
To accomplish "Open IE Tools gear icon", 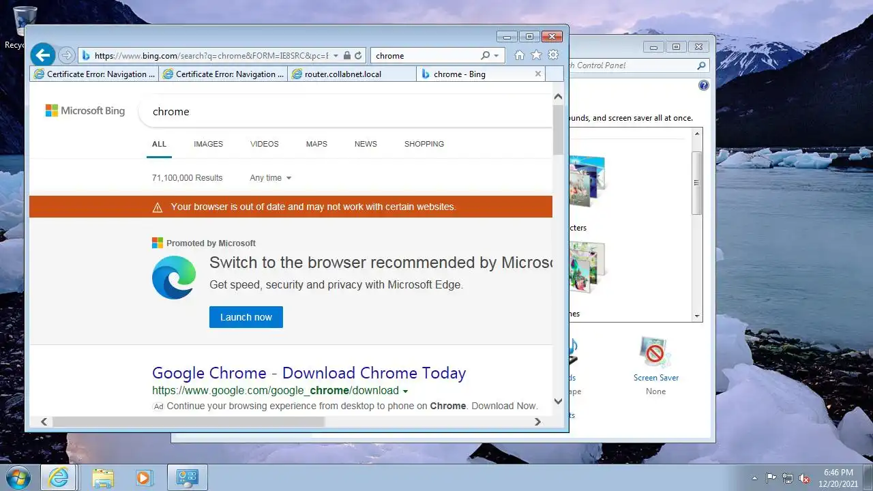I will pyautogui.click(x=553, y=55).
